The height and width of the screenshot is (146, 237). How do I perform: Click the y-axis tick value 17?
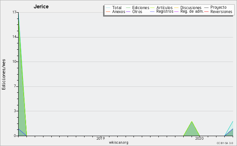(x=14, y=12)
